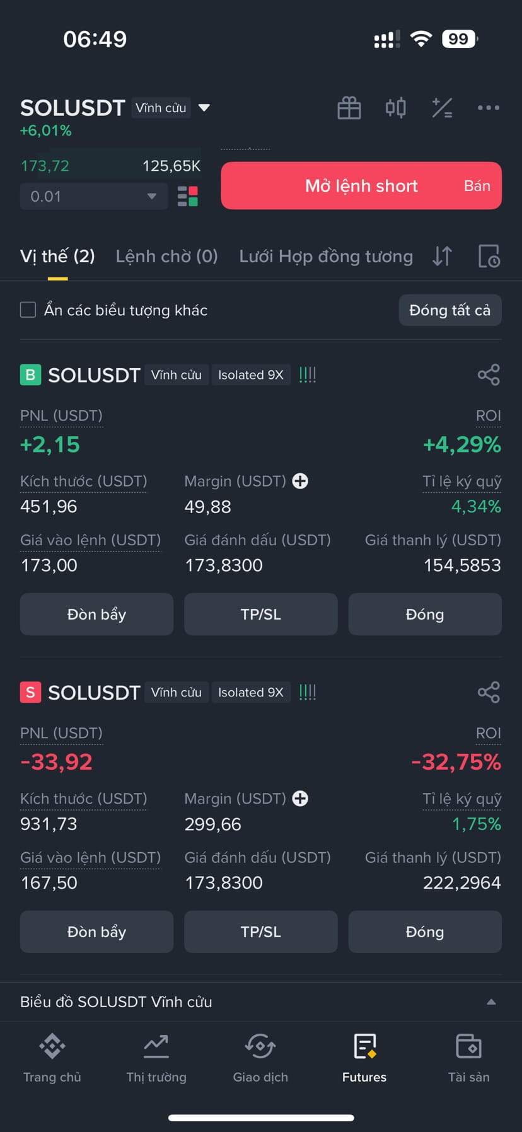Viewport: 522px width, 1132px height.
Task: Open the position history icon
Action: click(489, 256)
